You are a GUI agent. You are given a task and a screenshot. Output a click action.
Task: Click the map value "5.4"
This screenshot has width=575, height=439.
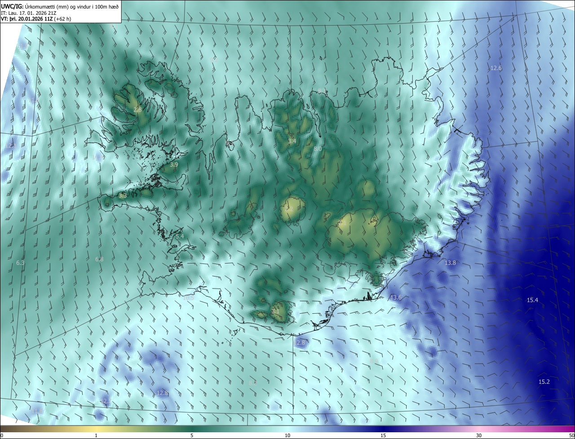(x=180, y=237)
